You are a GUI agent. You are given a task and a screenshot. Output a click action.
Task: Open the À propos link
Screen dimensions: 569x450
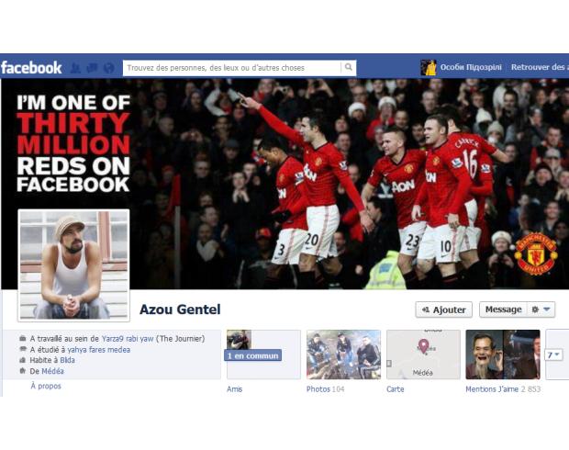coord(46,386)
